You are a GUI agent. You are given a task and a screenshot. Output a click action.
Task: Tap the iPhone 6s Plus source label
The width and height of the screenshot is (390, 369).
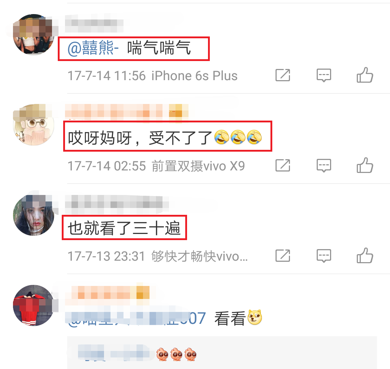click(x=195, y=75)
